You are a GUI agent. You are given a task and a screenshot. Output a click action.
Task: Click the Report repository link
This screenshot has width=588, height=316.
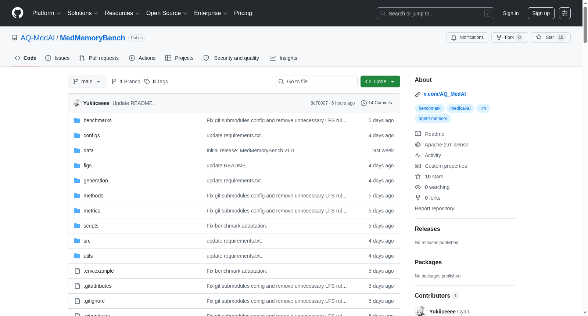[x=434, y=208]
